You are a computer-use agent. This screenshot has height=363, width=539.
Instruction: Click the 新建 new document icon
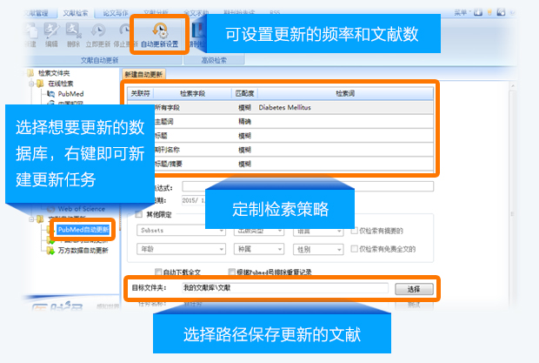(31, 30)
